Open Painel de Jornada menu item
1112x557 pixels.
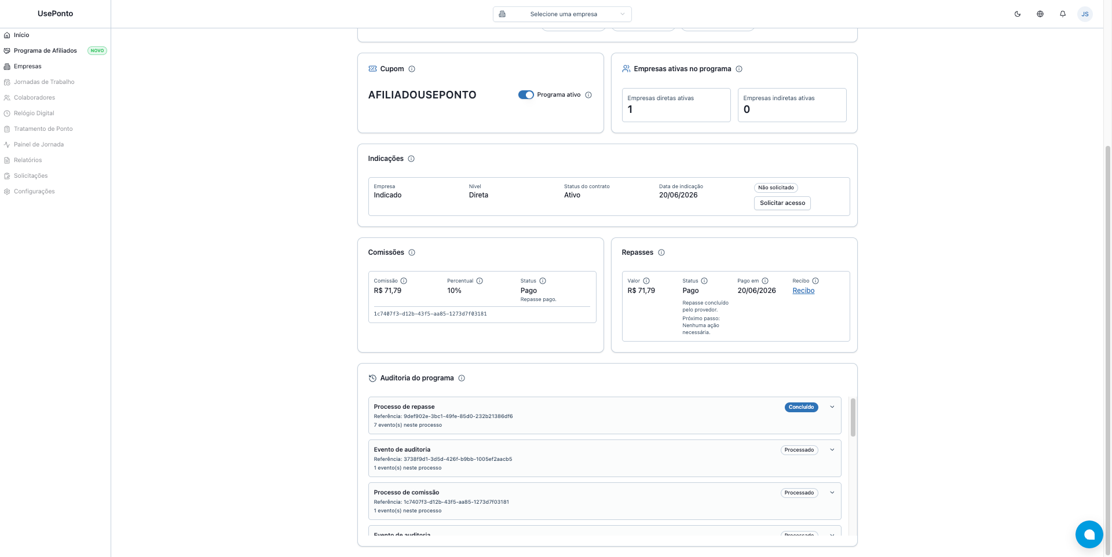[39, 145]
